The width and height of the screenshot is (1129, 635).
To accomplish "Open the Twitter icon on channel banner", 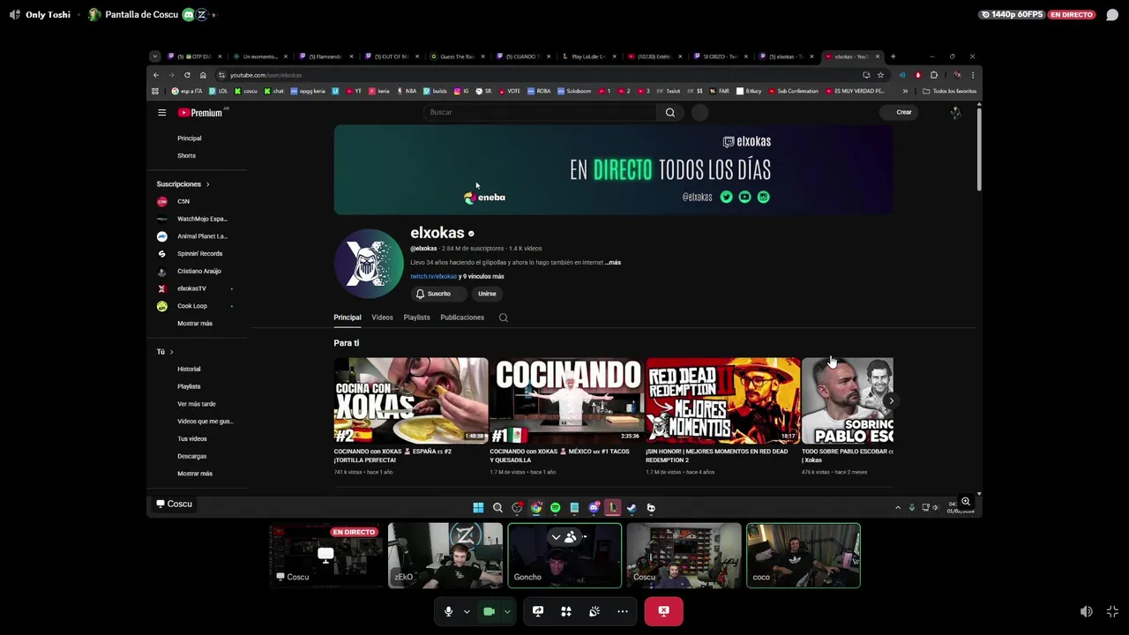I will pyautogui.click(x=726, y=197).
